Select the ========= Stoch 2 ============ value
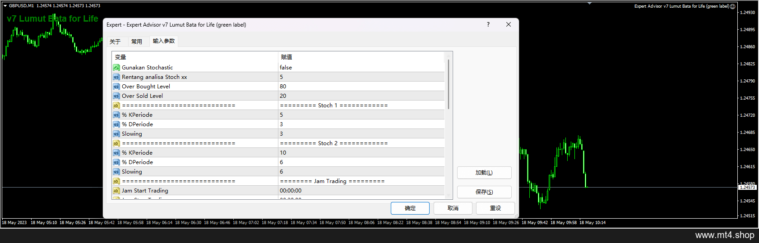 pos(334,143)
